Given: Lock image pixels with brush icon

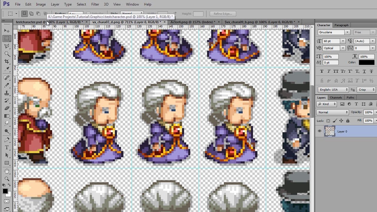Looking at the screenshot, I should pyautogui.click(x=335, y=121).
